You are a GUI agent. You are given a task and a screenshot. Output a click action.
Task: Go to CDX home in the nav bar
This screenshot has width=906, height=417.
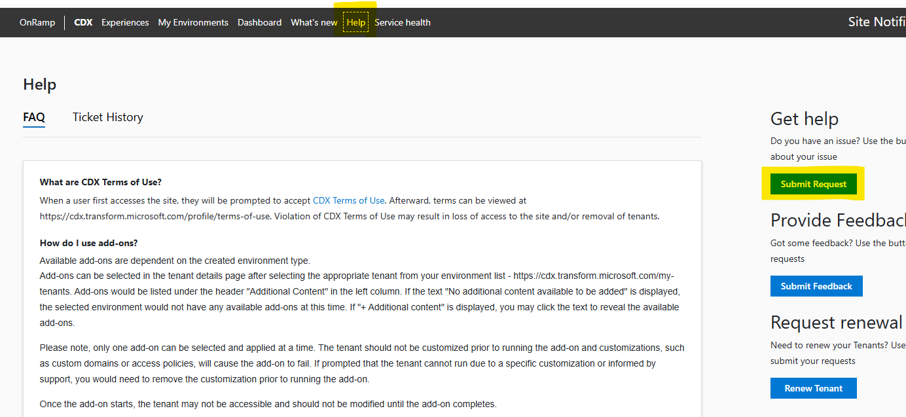coord(83,22)
